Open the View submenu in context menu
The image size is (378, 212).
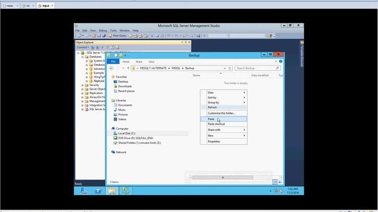(x=223, y=92)
